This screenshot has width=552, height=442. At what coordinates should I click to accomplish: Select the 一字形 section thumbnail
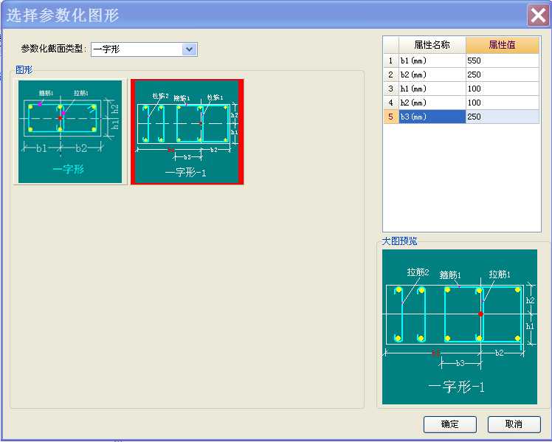coord(70,131)
